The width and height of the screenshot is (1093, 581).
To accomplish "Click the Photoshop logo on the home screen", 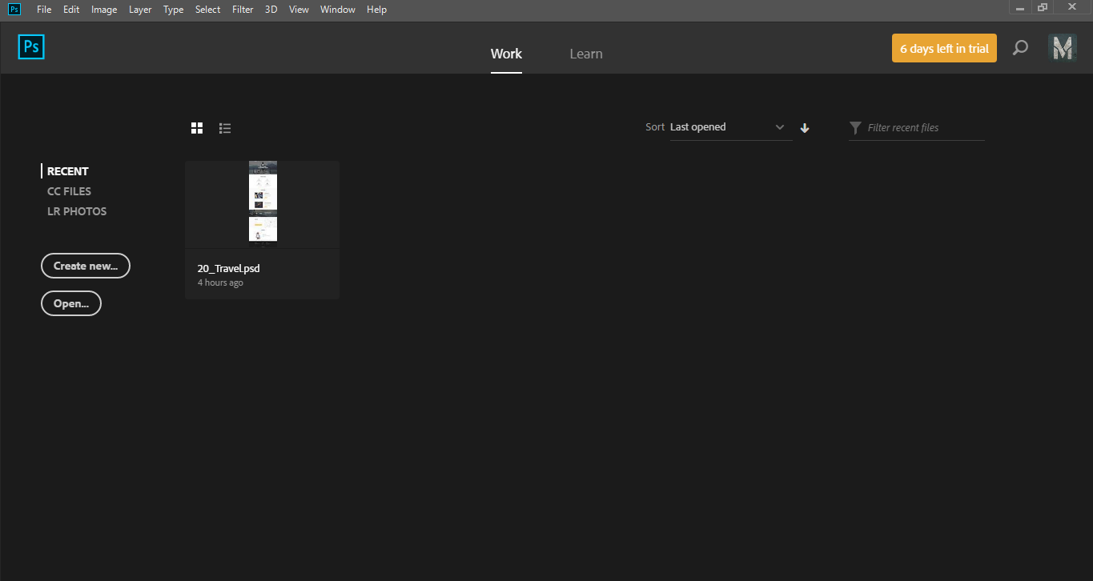I will (30, 46).
